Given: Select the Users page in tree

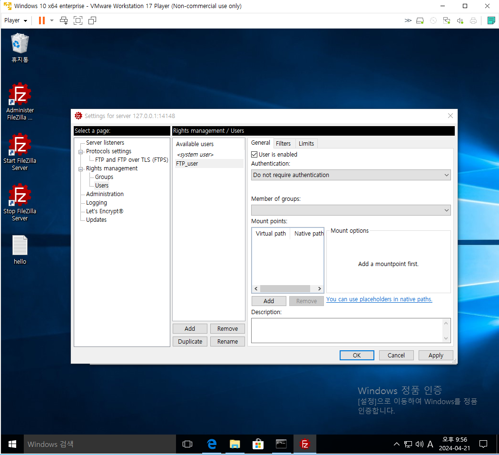Looking at the screenshot, I should (x=102, y=186).
